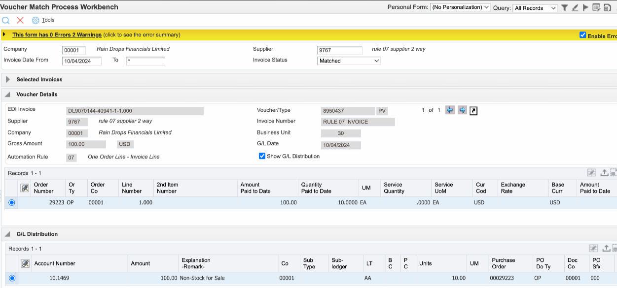The height and width of the screenshot is (288, 617).
Task: Select radio button for account 10.1469 row
Action: tap(12, 278)
